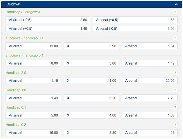Screen dimensions: 183x139
Task: Choose Arsenal at 1.42 in second half
Action: [x=150, y=63]
